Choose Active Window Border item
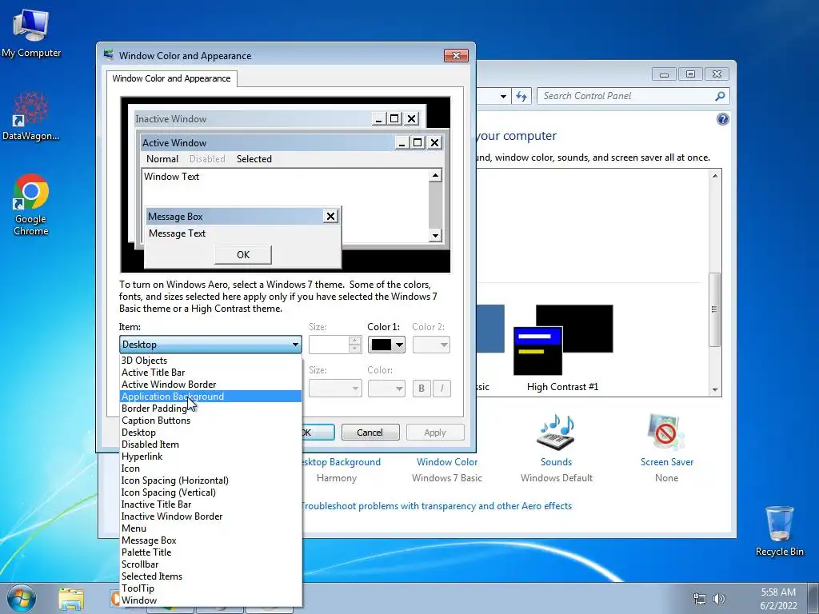 click(210, 385)
